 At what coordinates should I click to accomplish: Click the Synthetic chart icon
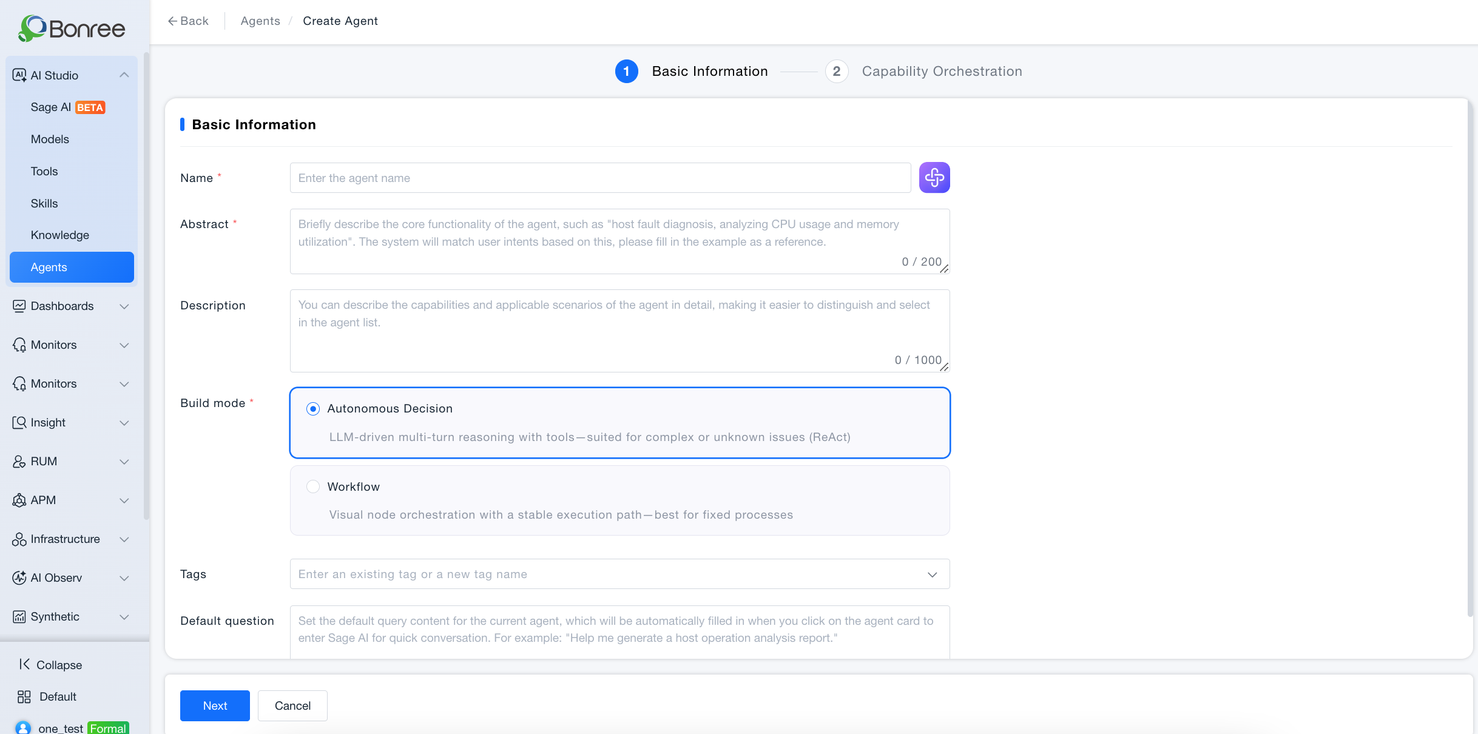(x=19, y=616)
